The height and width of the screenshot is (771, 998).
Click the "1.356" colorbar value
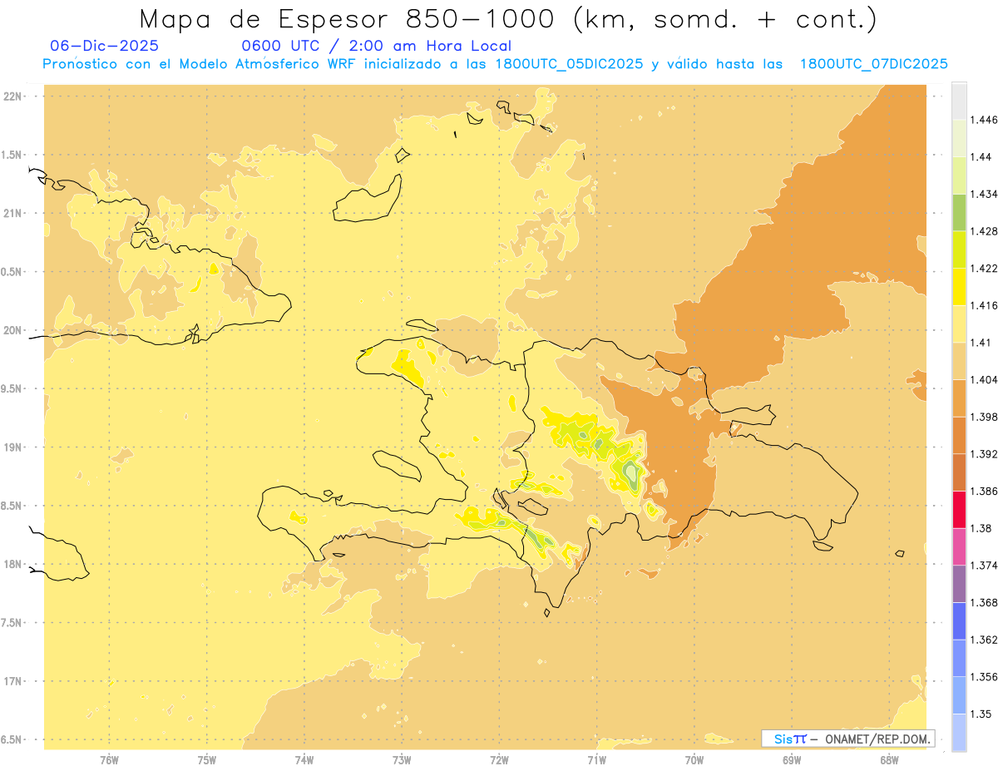coord(986,677)
